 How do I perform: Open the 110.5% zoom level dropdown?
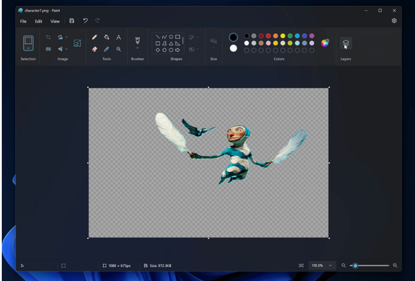322,265
